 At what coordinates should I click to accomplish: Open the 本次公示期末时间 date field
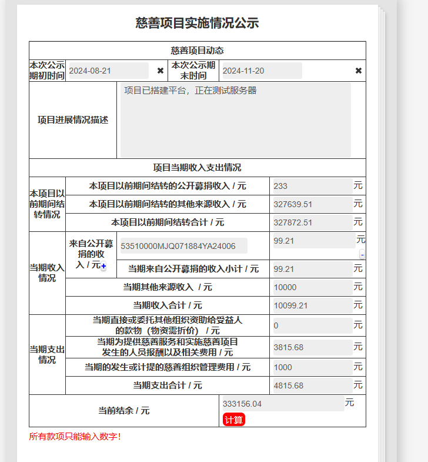[262, 71]
